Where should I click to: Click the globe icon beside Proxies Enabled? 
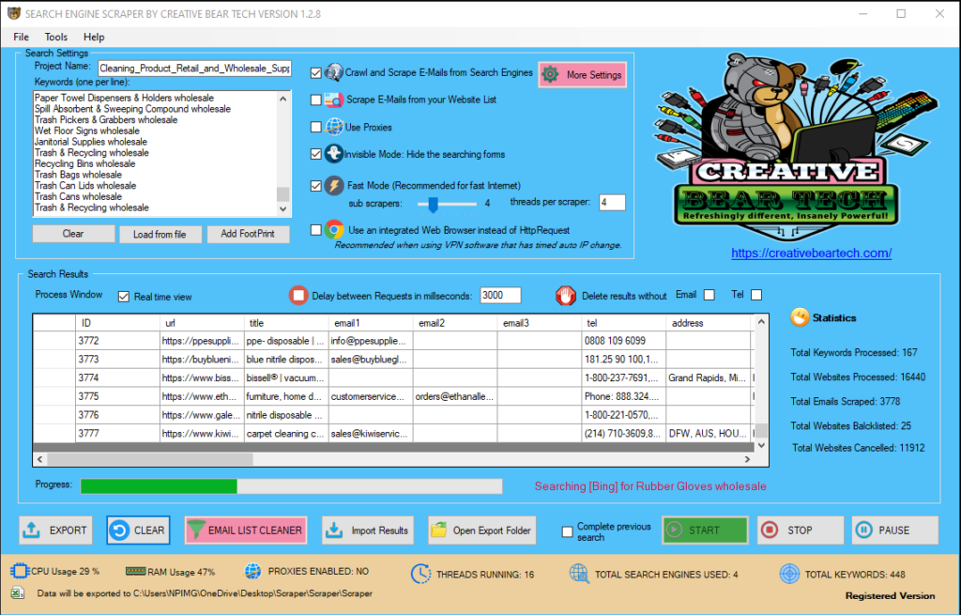click(252, 572)
